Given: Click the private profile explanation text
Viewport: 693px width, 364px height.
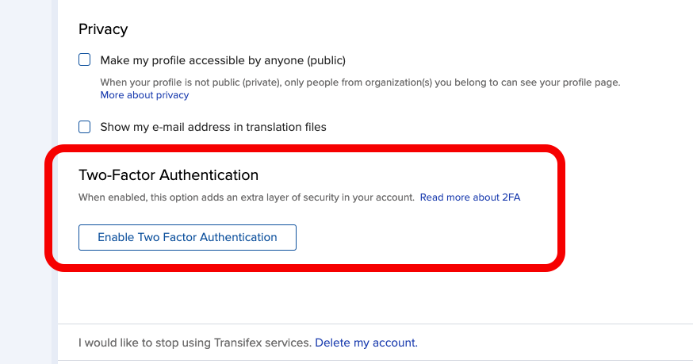Looking at the screenshot, I should (x=360, y=82).
